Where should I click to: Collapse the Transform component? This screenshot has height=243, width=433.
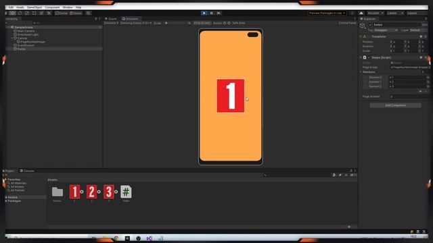(361, 36)
